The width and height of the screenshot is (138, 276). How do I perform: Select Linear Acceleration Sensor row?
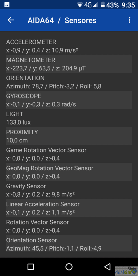69,208
